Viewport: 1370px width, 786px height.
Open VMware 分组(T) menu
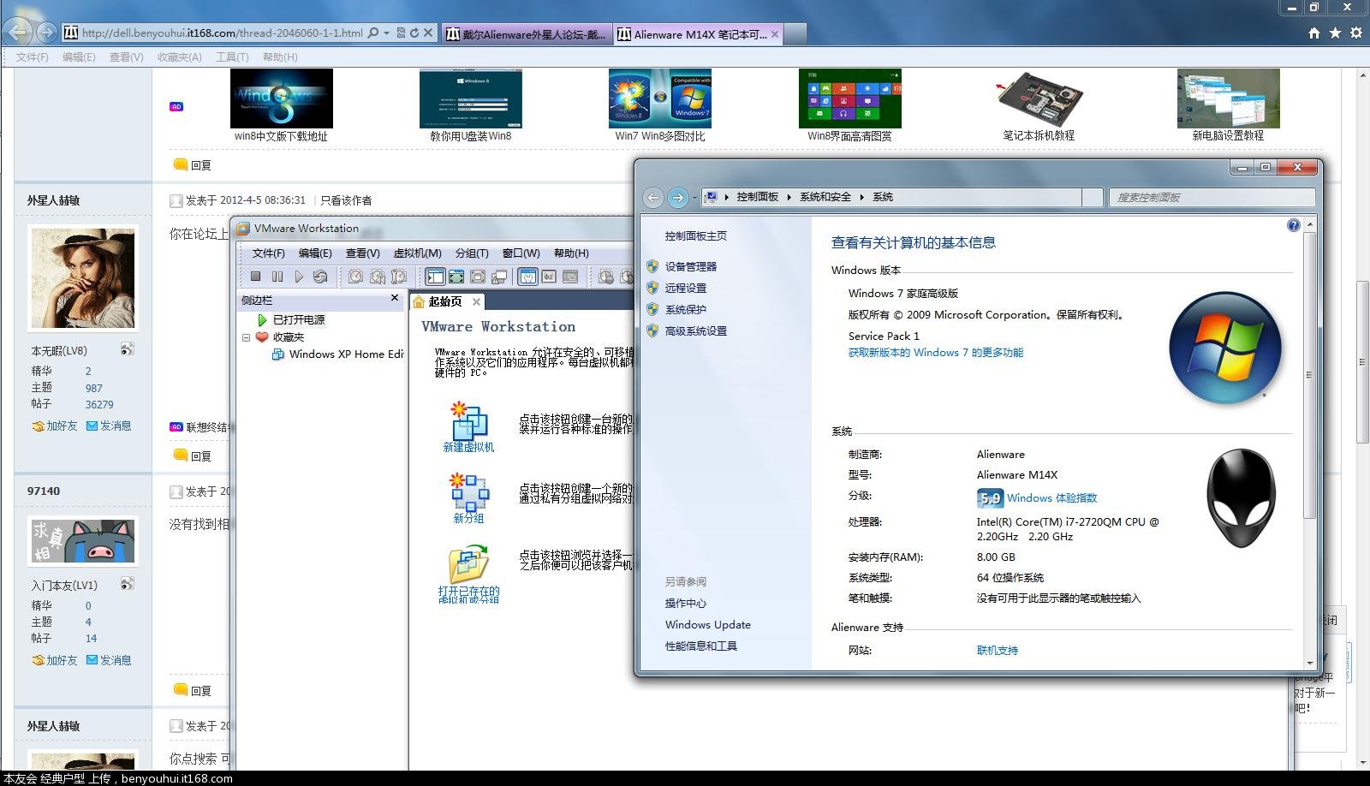(471, 253)
